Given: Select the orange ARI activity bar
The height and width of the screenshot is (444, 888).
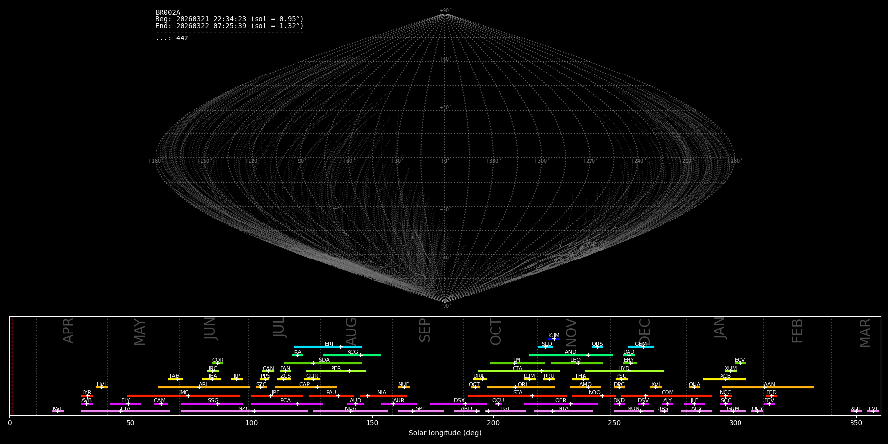Looking at the screenshot, I should [204, 387].
